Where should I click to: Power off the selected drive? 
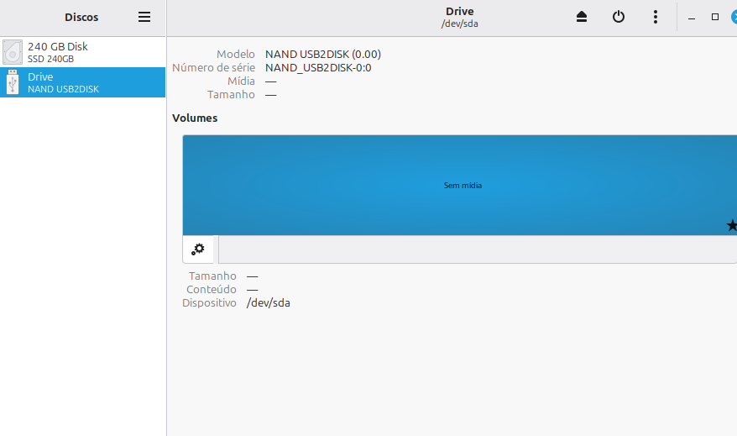pyautogui.click(x=619, y=18)
